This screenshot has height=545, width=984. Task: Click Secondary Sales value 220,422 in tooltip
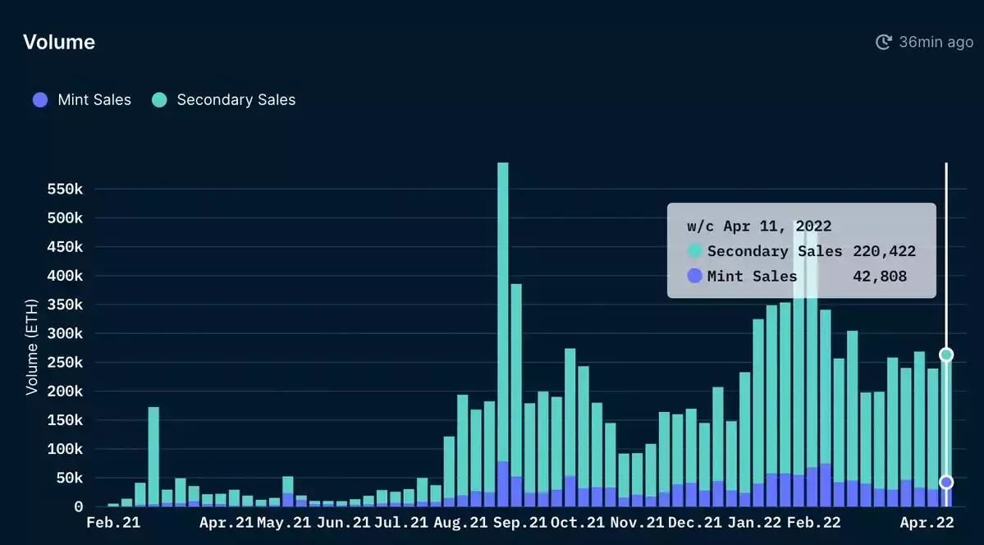tap(884, 252)
